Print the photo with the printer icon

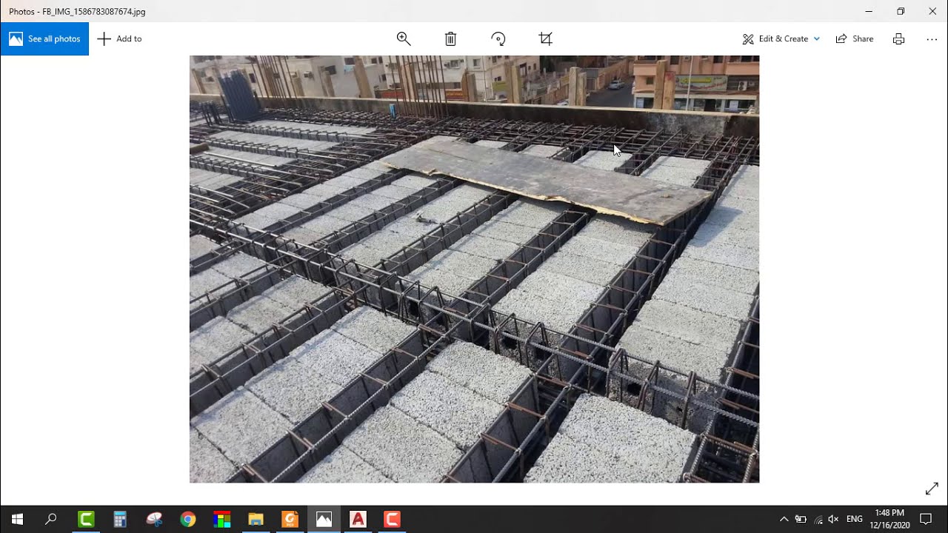coord(898,38)
